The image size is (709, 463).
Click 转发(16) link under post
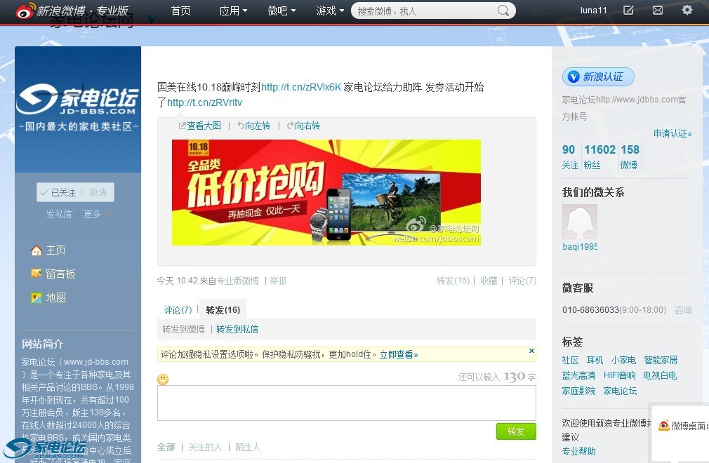(453, 281)
